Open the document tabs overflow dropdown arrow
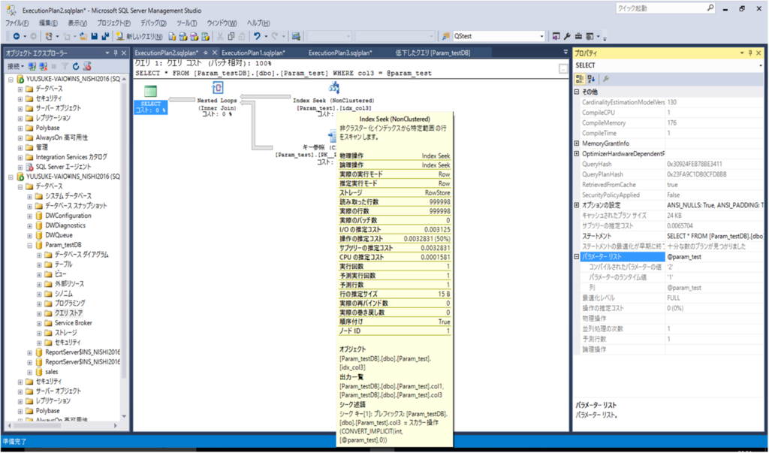The width and height of the screenshot is (769, 453). pos(566,52)
